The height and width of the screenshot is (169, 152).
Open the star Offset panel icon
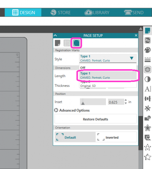click(x=147, y=128)
